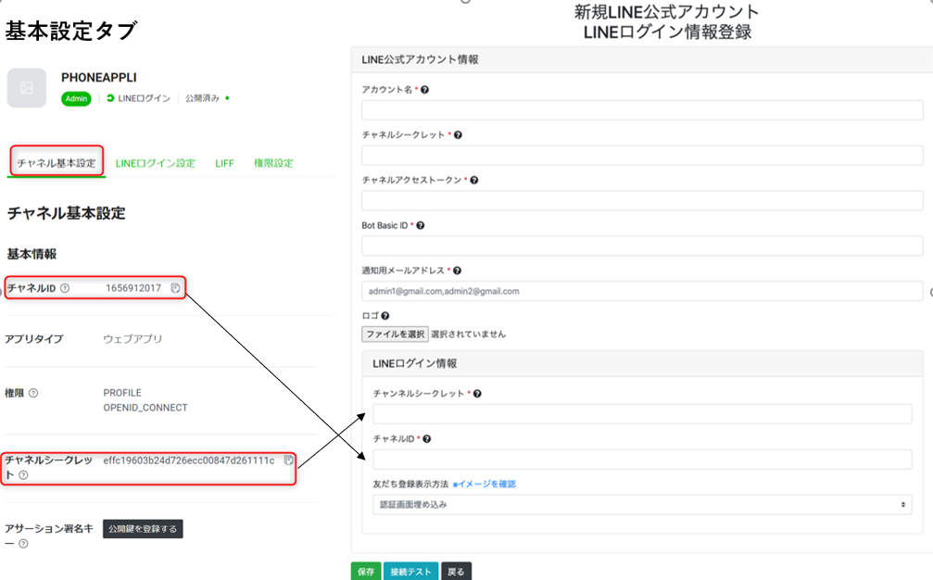933x580 pixels.
Task: Open help icon next to アサーション署名キー label
Action: click(x=23, y=543)
